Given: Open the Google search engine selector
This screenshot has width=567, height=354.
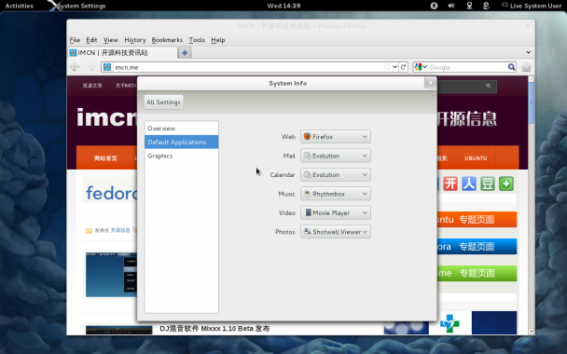Looking at the screenshot, I should pyautogui.click(x=421, y=67).
